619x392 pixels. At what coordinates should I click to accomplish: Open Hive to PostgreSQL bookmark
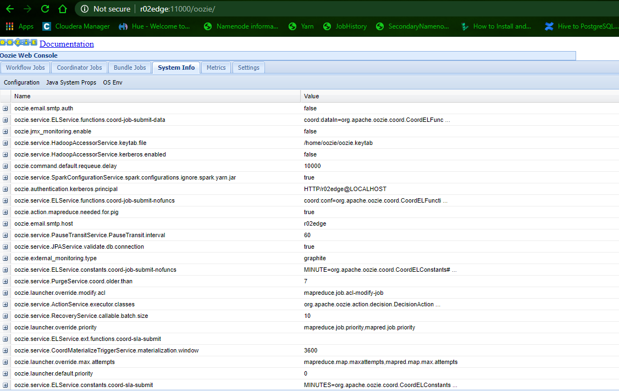582,26
